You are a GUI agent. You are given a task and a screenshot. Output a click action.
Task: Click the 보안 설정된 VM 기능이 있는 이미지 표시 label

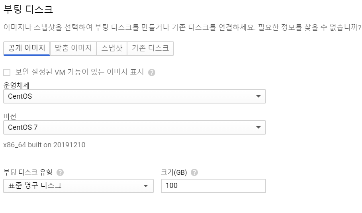pyautogui.click(x=79, y=72)
